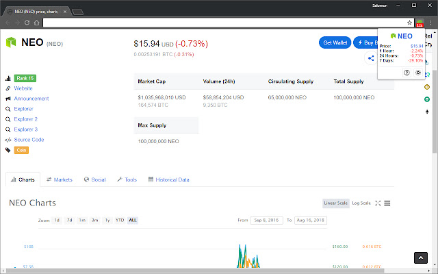Screen dimensions: 438x274
Task: Set chart zoom to 1y
Action: click(107, 221)
